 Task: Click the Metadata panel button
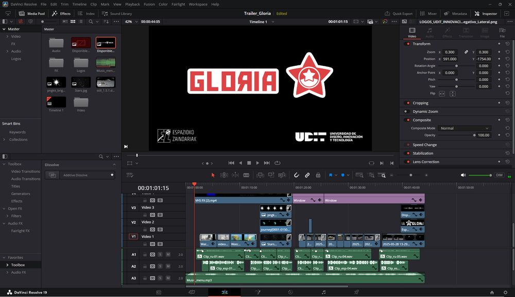[455, 13]
